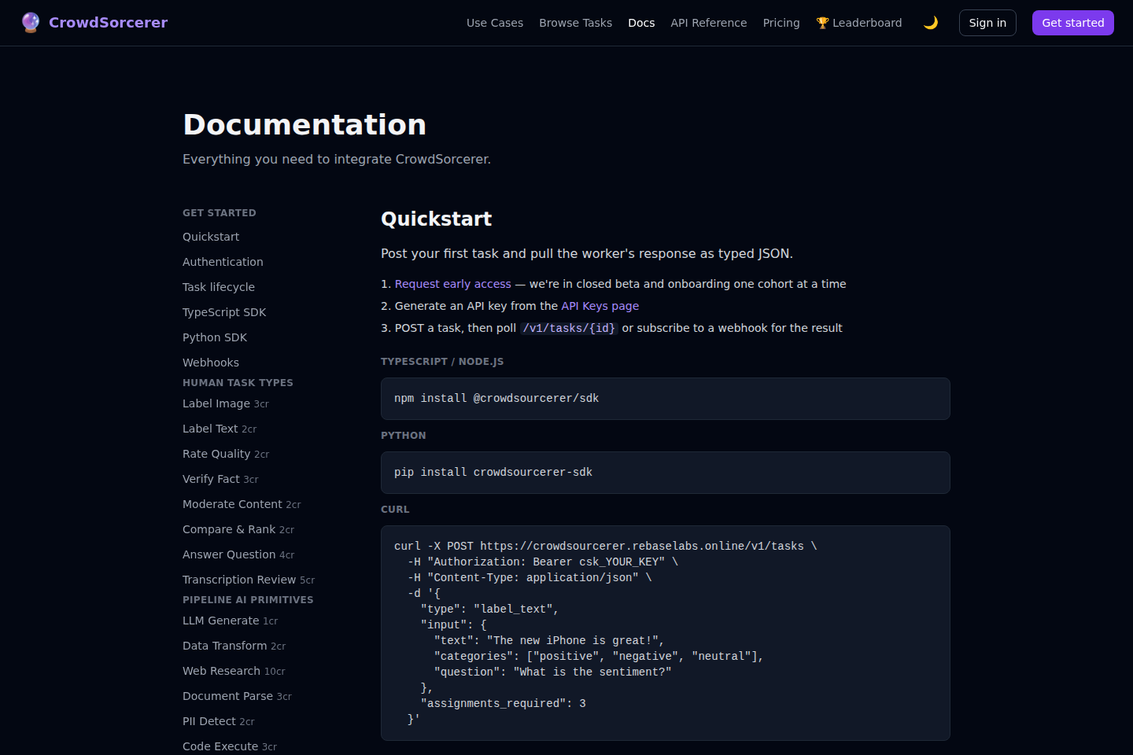Open the Pricing page link

[781, 23]
